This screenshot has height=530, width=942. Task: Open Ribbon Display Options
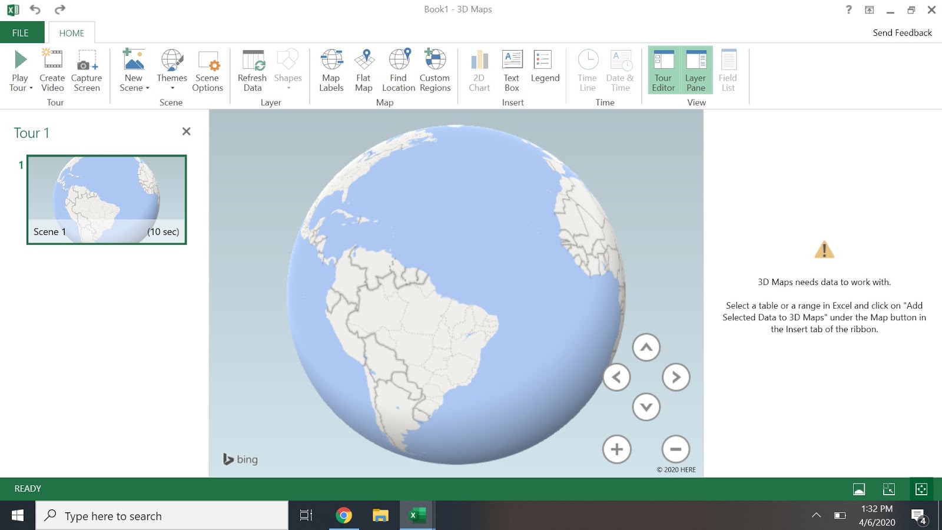pos(870,9)
